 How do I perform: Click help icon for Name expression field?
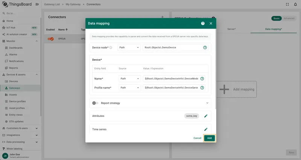point(202,79)
